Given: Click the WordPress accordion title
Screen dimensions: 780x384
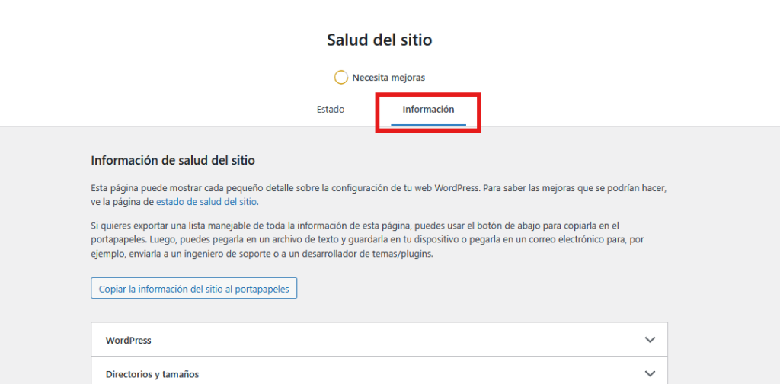Looking at the screenshot, I should pyautogui.click(x=128, y=341).
